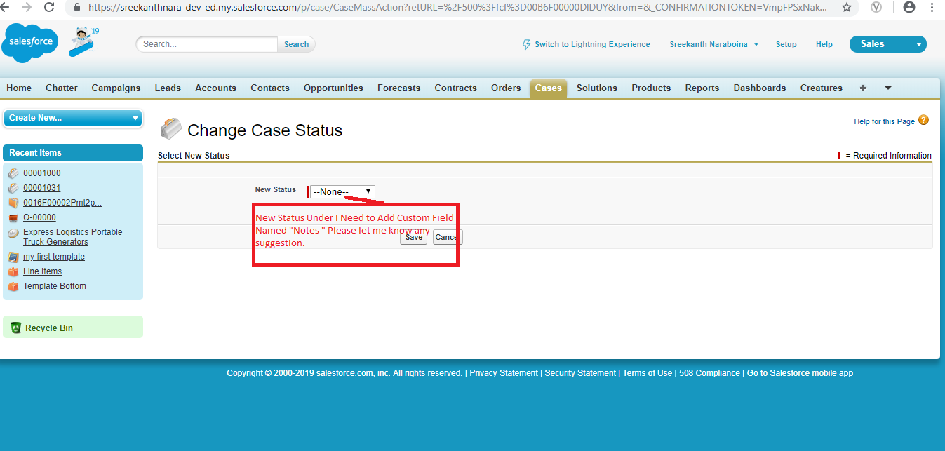Viewport: 945px width, 451px height.
Task: Open the Reports tab
Action: point(702,88)
